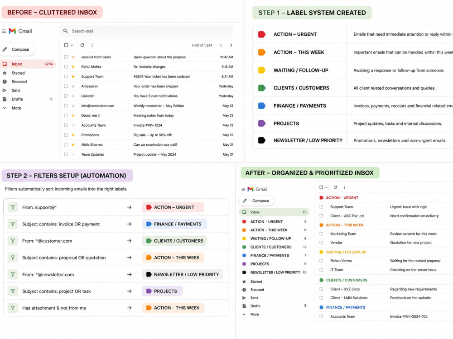Click the filter icon for invoice OR payment rule

13,224
